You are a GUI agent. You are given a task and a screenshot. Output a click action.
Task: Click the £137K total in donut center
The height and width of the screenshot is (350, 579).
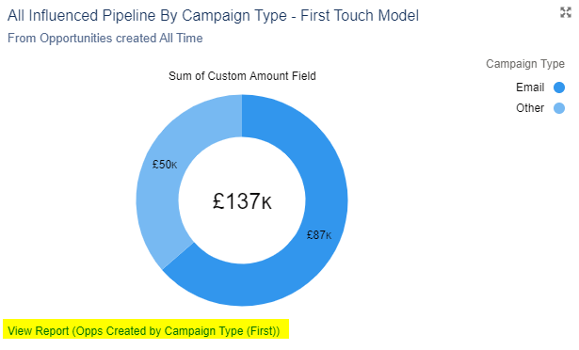pos(242,201)
